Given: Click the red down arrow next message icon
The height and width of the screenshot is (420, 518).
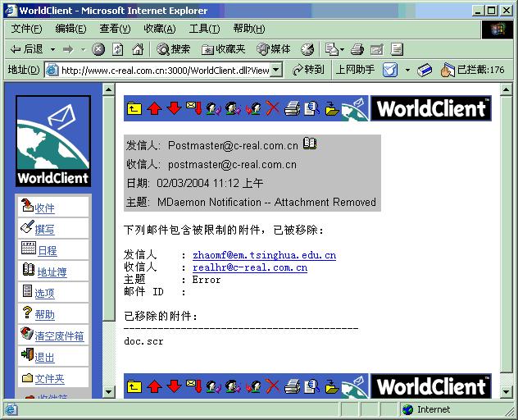Looking at the screenshot, I should tap(174, 108).
